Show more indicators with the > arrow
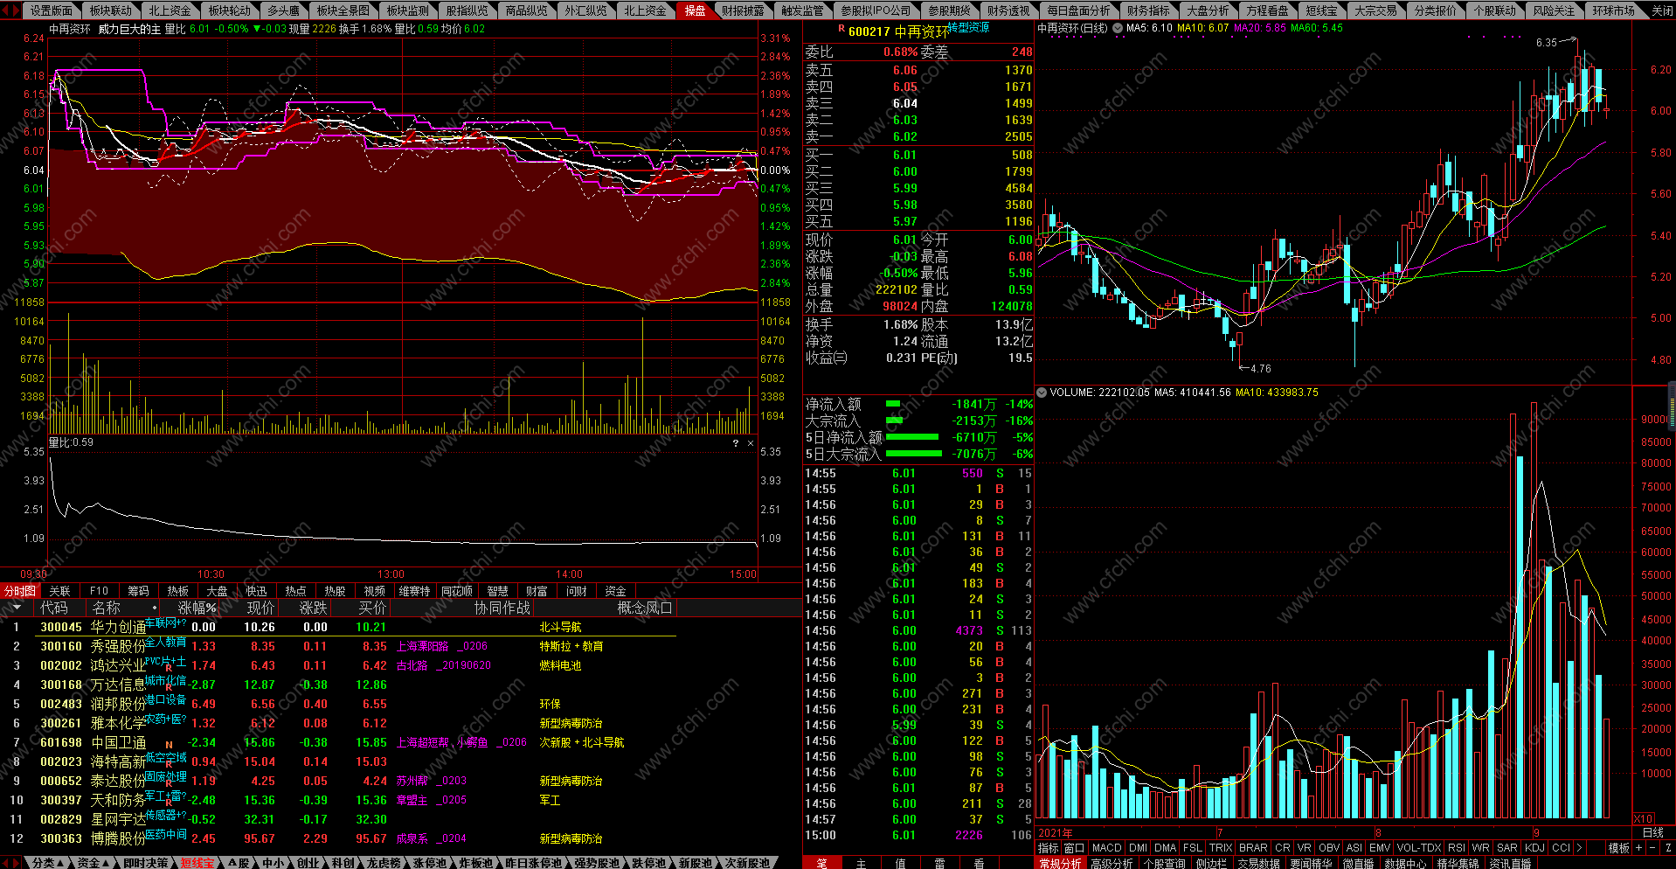 1579,848
